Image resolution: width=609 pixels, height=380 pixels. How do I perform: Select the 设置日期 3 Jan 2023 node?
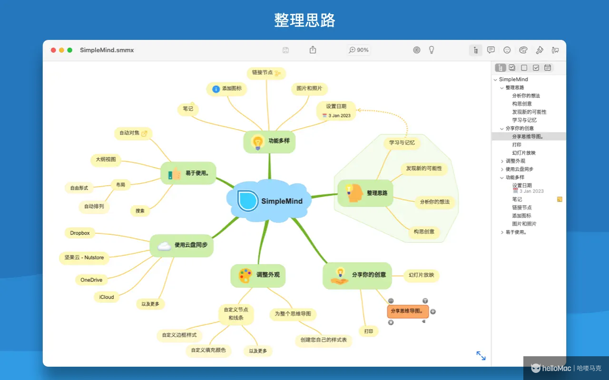click(x=336, y=111)
